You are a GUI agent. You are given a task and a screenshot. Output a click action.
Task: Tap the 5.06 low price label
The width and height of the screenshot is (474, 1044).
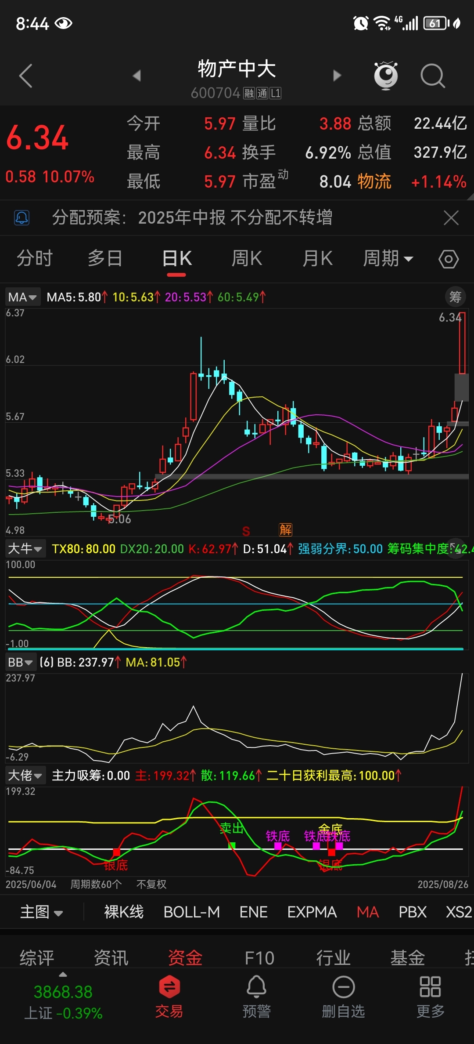[119, 519]
